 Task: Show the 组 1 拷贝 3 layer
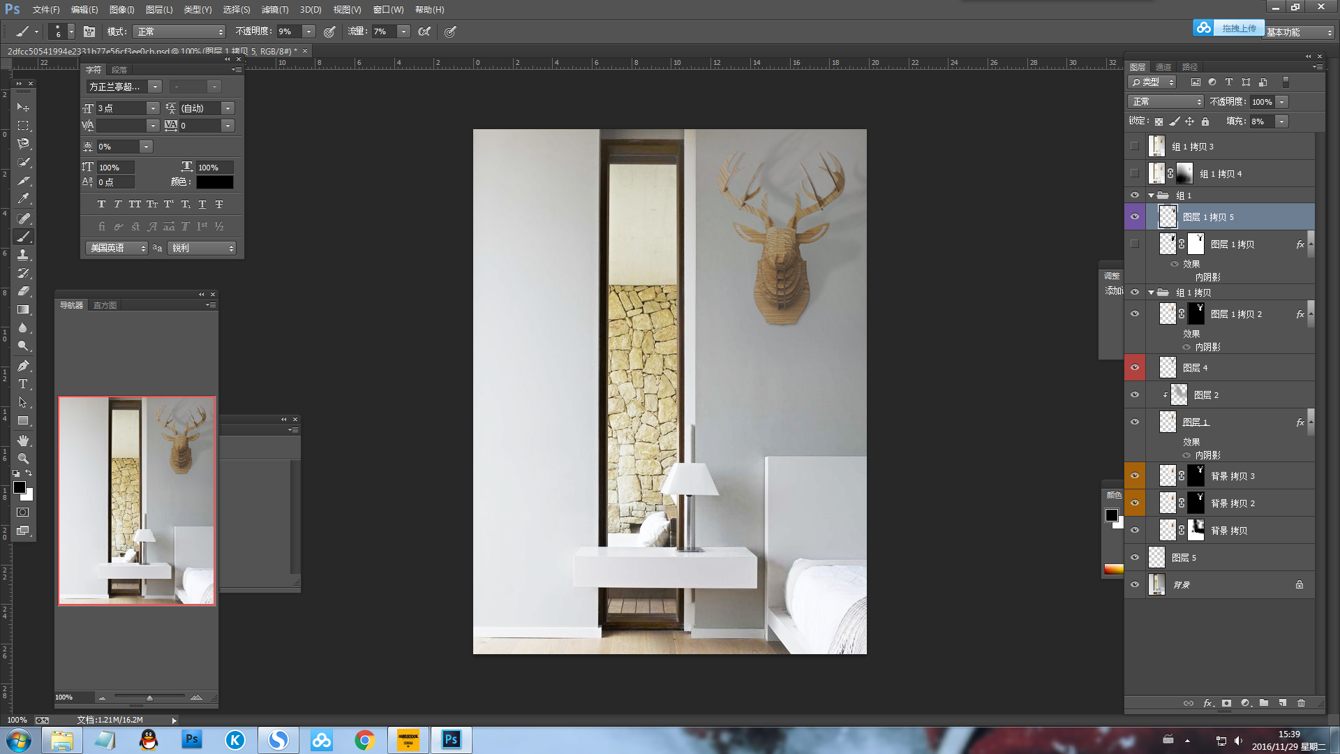click(x=1135, y=147)
